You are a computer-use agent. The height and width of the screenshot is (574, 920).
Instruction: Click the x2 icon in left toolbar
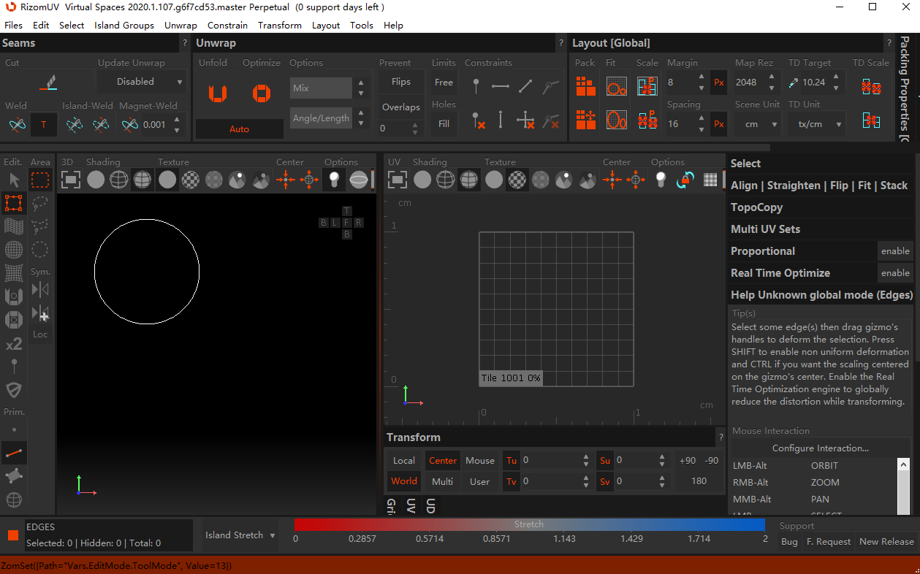[14, 344]
